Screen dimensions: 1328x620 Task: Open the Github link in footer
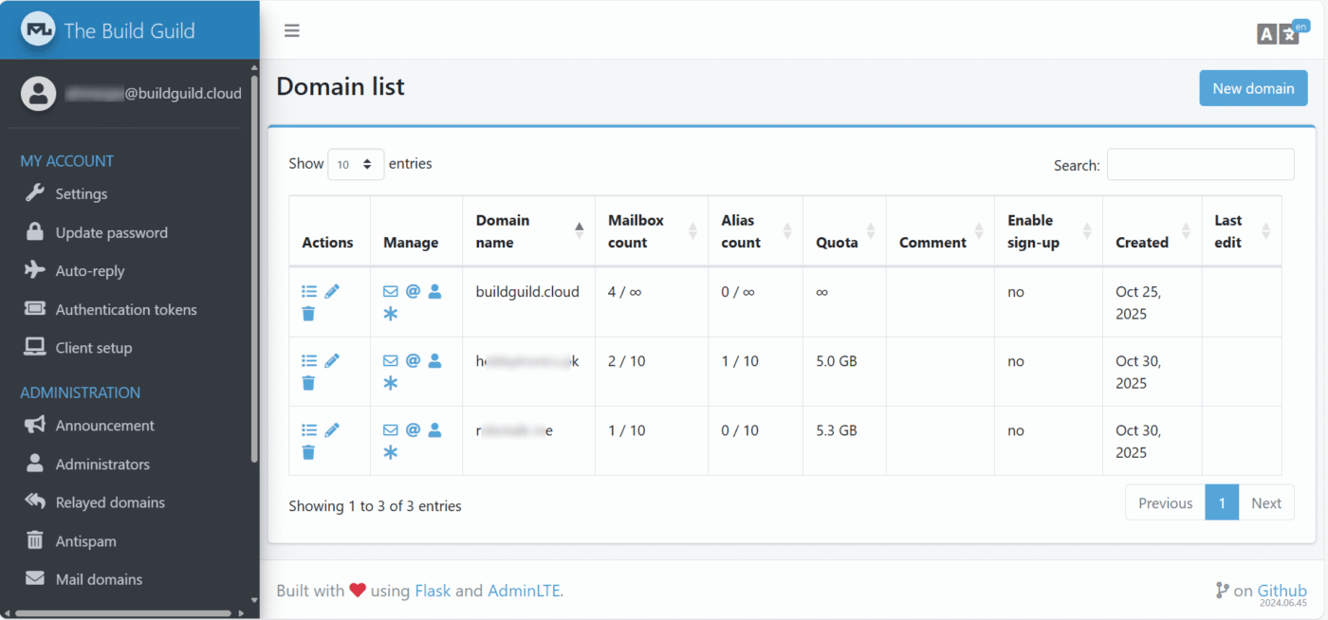coord(1282,591)
